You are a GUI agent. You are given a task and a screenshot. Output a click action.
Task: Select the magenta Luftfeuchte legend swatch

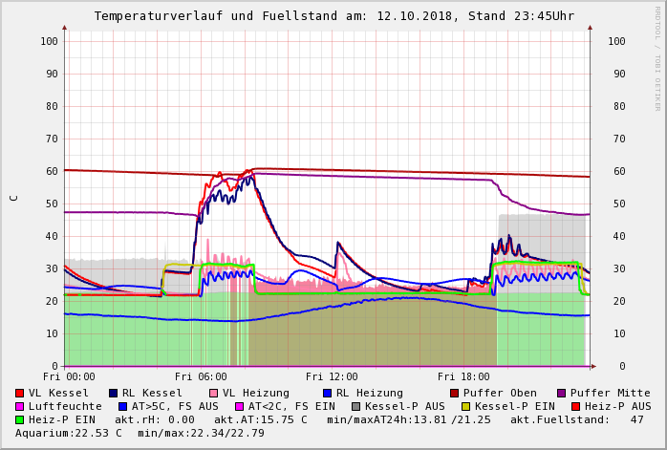point(20,406)
